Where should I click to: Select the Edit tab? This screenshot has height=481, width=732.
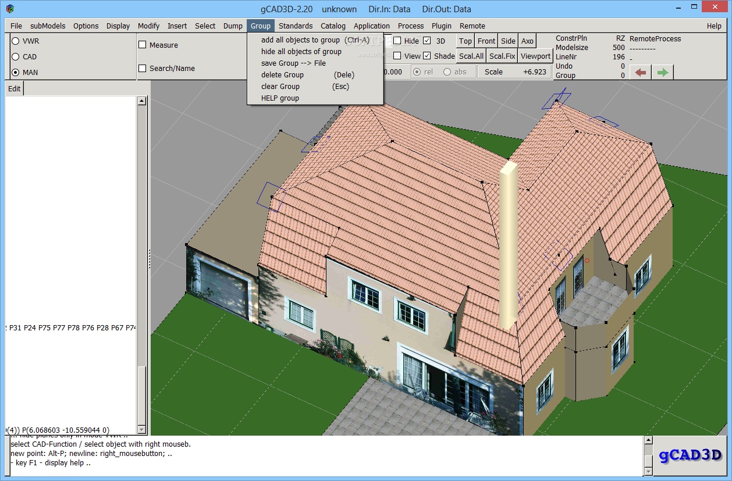pyautogui.click(x=15, y=88)
